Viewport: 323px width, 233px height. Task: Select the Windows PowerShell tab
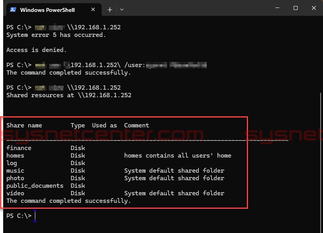(x=54, y=10)
